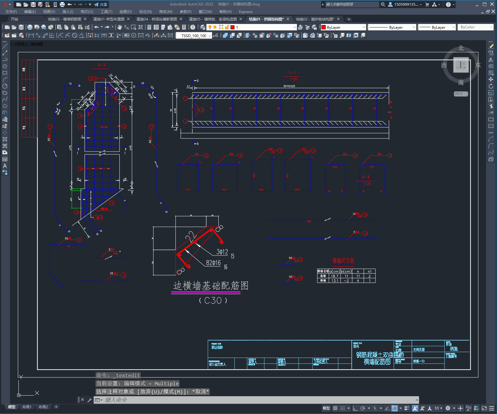The image size is (497, 414).
Task: Toggle clean screen mode in status bar
Action: [x=484, y=408]
